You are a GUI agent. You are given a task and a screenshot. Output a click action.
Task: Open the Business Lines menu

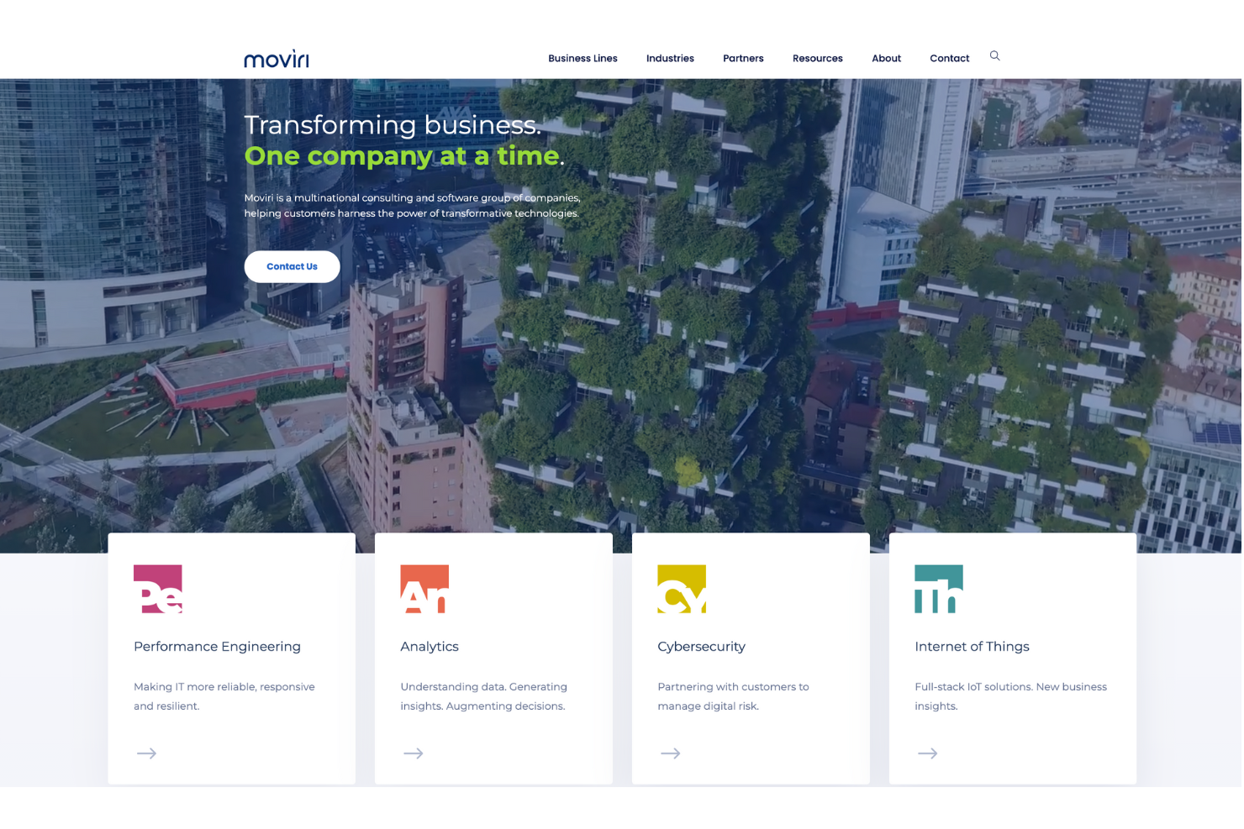pos(582,58)
